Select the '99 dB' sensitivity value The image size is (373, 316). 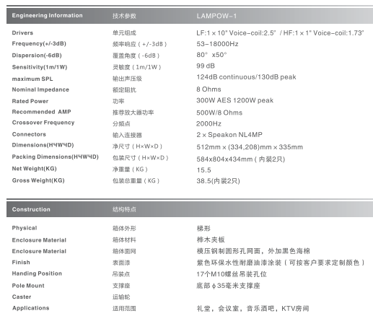click(x=206, y=66)
